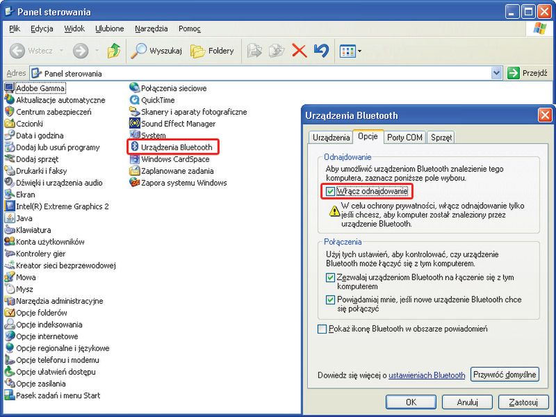Open the Views button dropdown arrow
The image size is (556, 417).
click(359, 51)
